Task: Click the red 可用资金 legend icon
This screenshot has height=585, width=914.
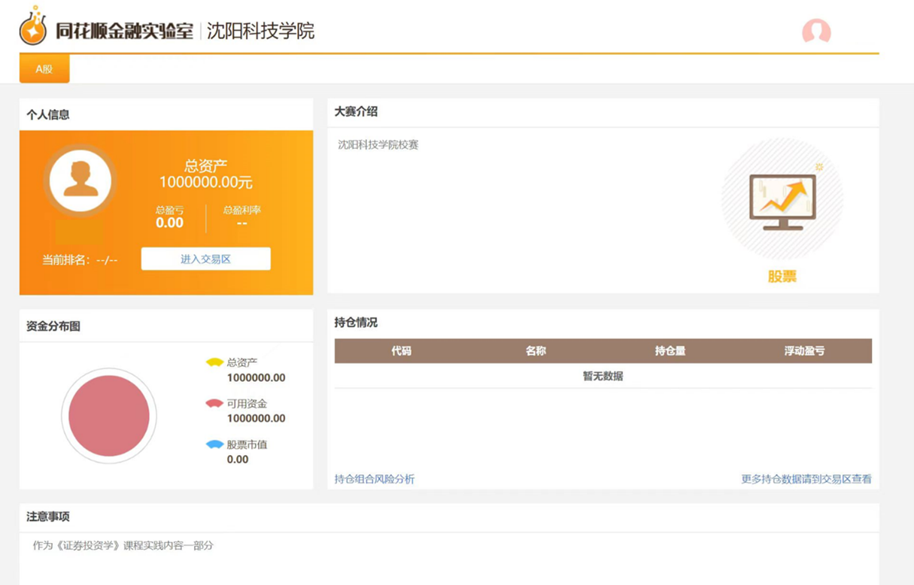Action: (215, 404)
